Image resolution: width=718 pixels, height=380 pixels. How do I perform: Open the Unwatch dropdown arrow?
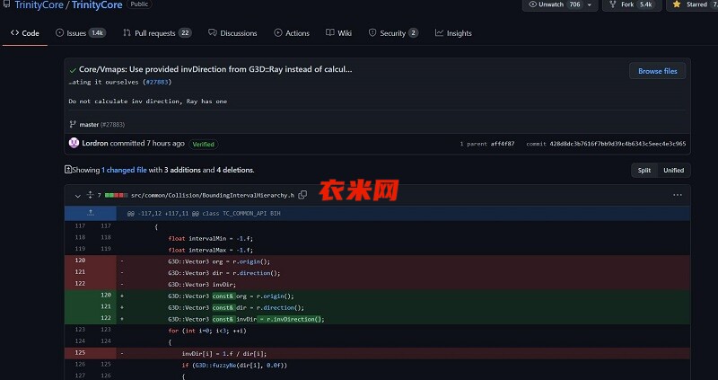click(x=590, y=4)
